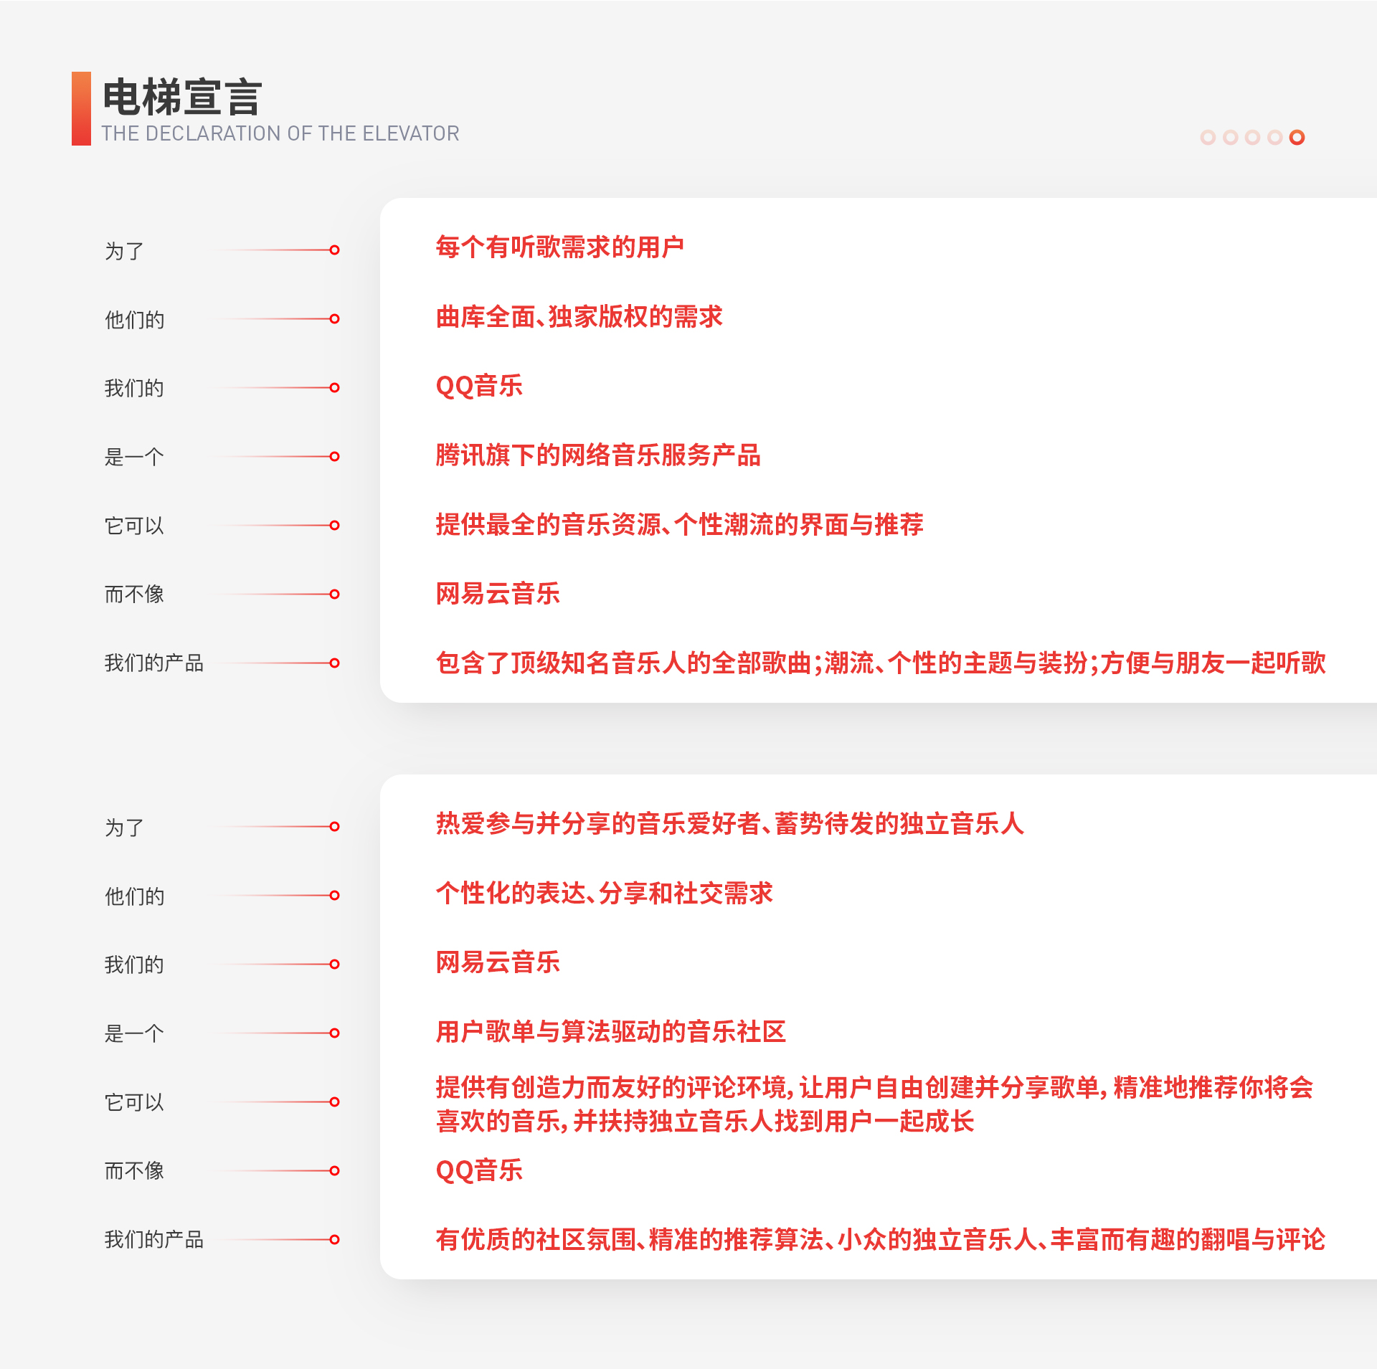Click the bottom section's 是一个 connector circle
The image size is (1377, 1369).
pyautogui.click(x=334, y=1033)
